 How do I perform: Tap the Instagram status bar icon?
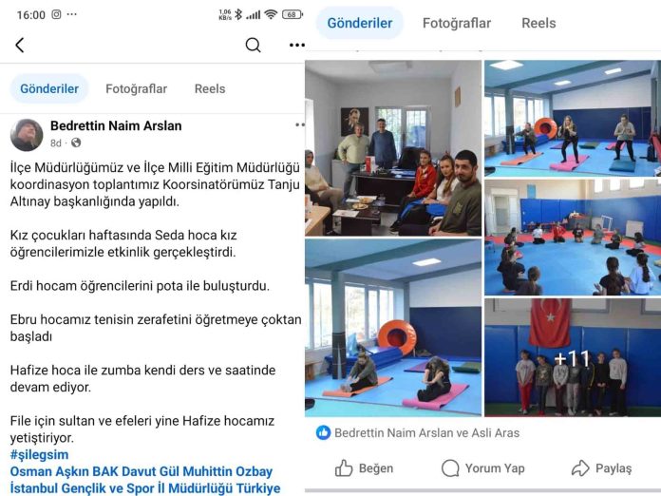click(x=56, y=14)
